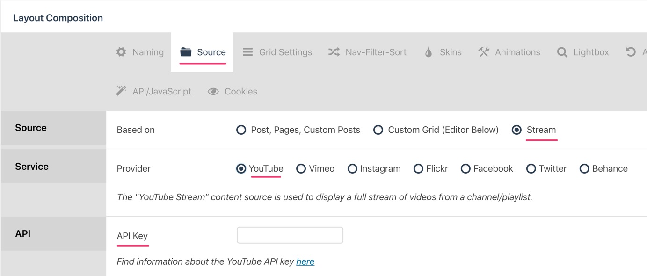Open the API/JavaScript tab
The image size is (647, 276).
pyautogui.click(x=153, y=91)
